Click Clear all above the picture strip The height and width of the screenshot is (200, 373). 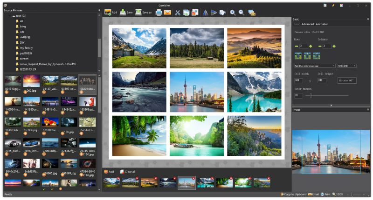click(x=127, y=172)
